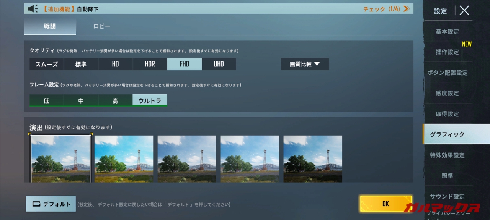Set frame rate to 低
This screenshot has height=220, width=490.
tap(46, 101)
